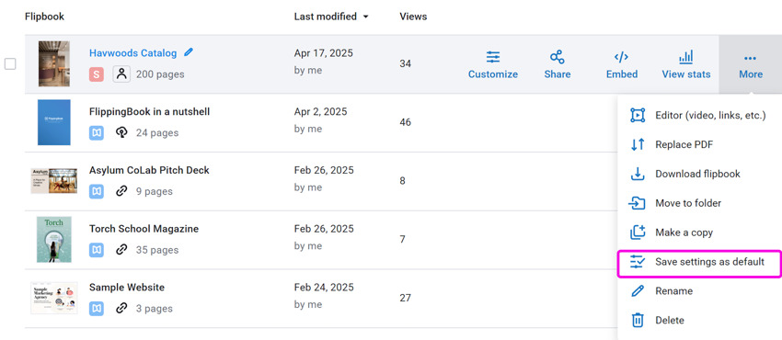Click the Sample Website thumbnail image
Viewport: 782px width, 340px height.
(54, 298)
